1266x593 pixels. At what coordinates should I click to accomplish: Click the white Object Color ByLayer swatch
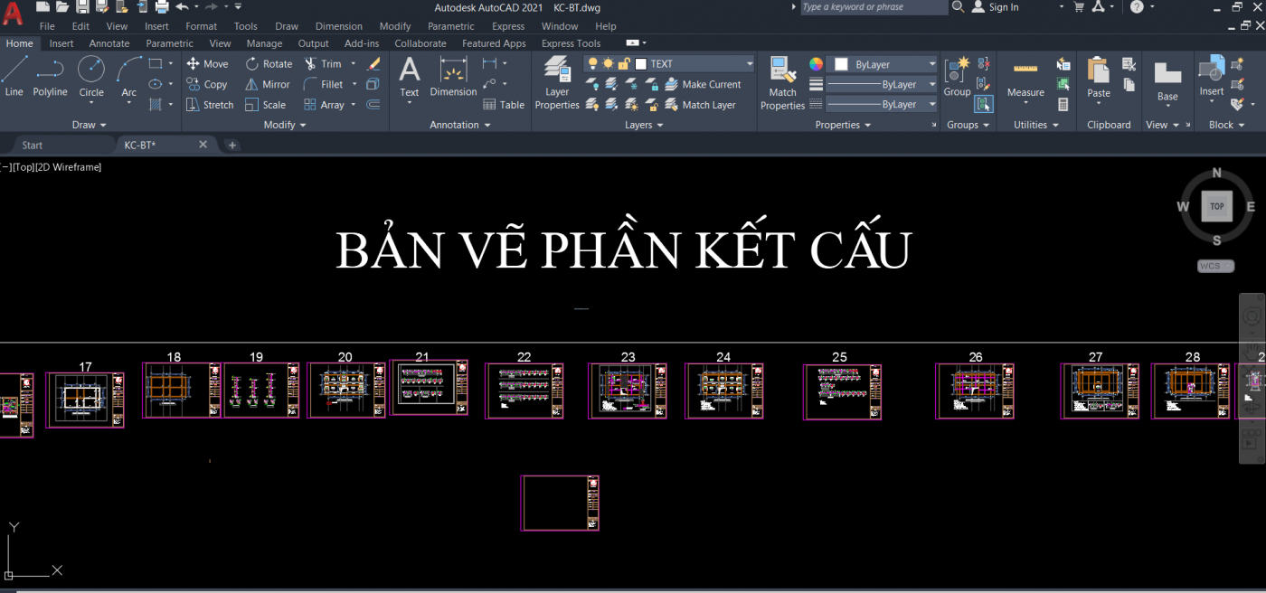[x=841, y=64]
